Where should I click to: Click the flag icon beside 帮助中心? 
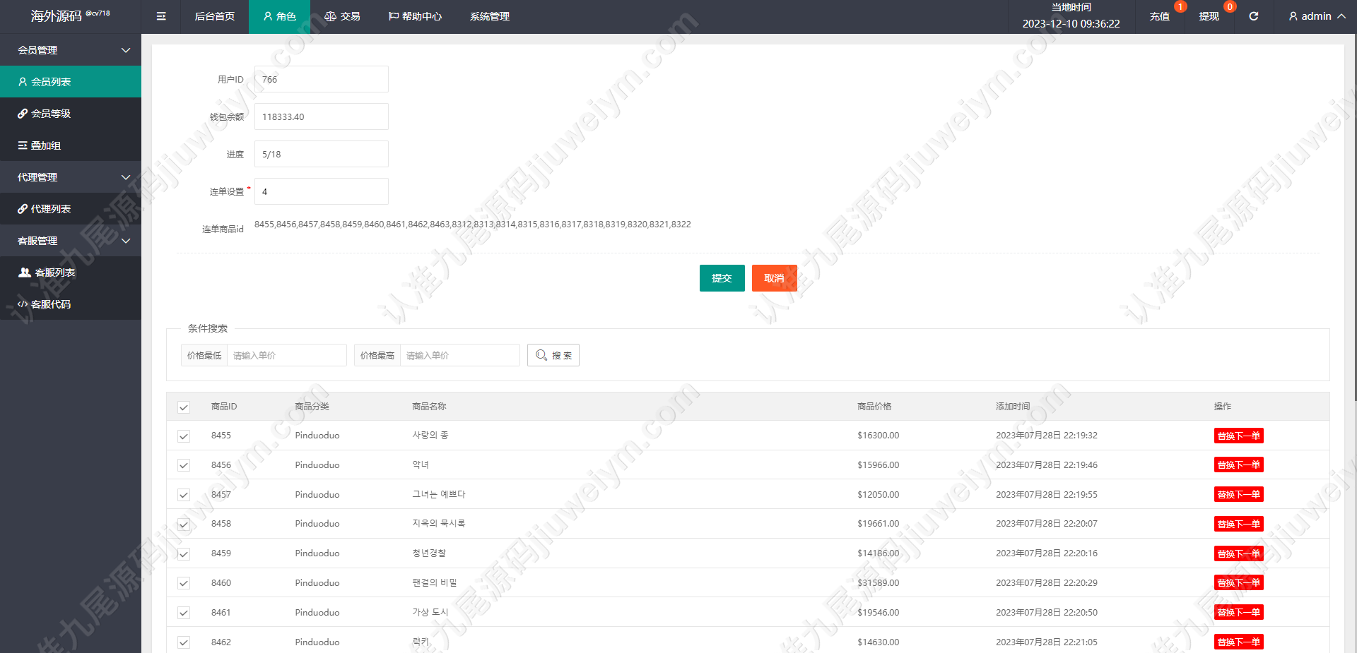[394, 16]
